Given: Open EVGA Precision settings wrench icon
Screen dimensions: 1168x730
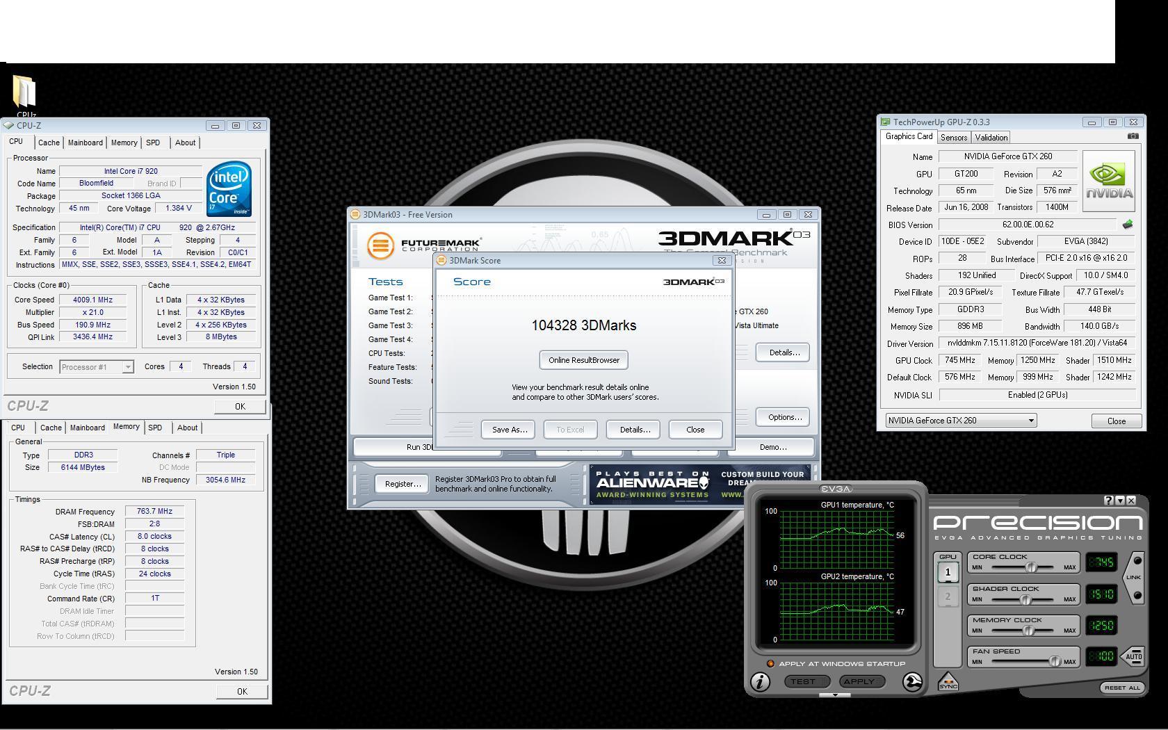Looking at the screenshot, I should 912,682.
